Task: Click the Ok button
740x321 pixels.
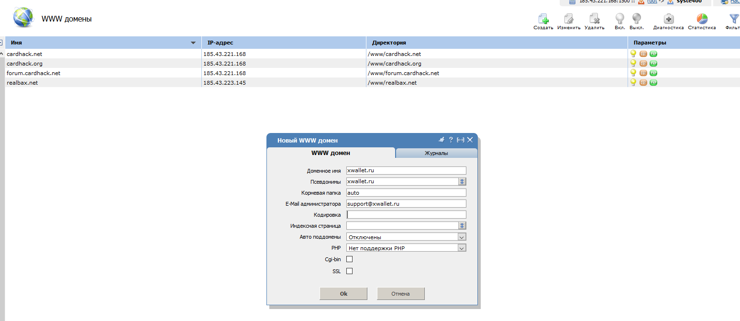Action: (x=343, y=294)
